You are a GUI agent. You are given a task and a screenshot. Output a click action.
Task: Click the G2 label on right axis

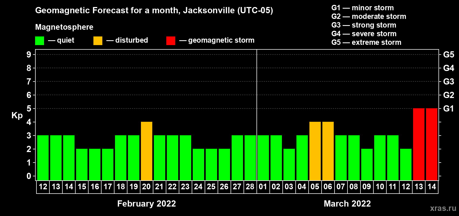[449, 95]
